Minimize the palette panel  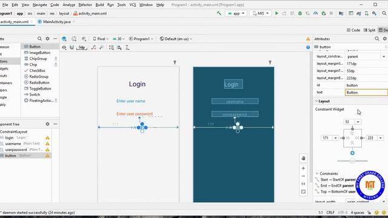[x=55, y=39]
